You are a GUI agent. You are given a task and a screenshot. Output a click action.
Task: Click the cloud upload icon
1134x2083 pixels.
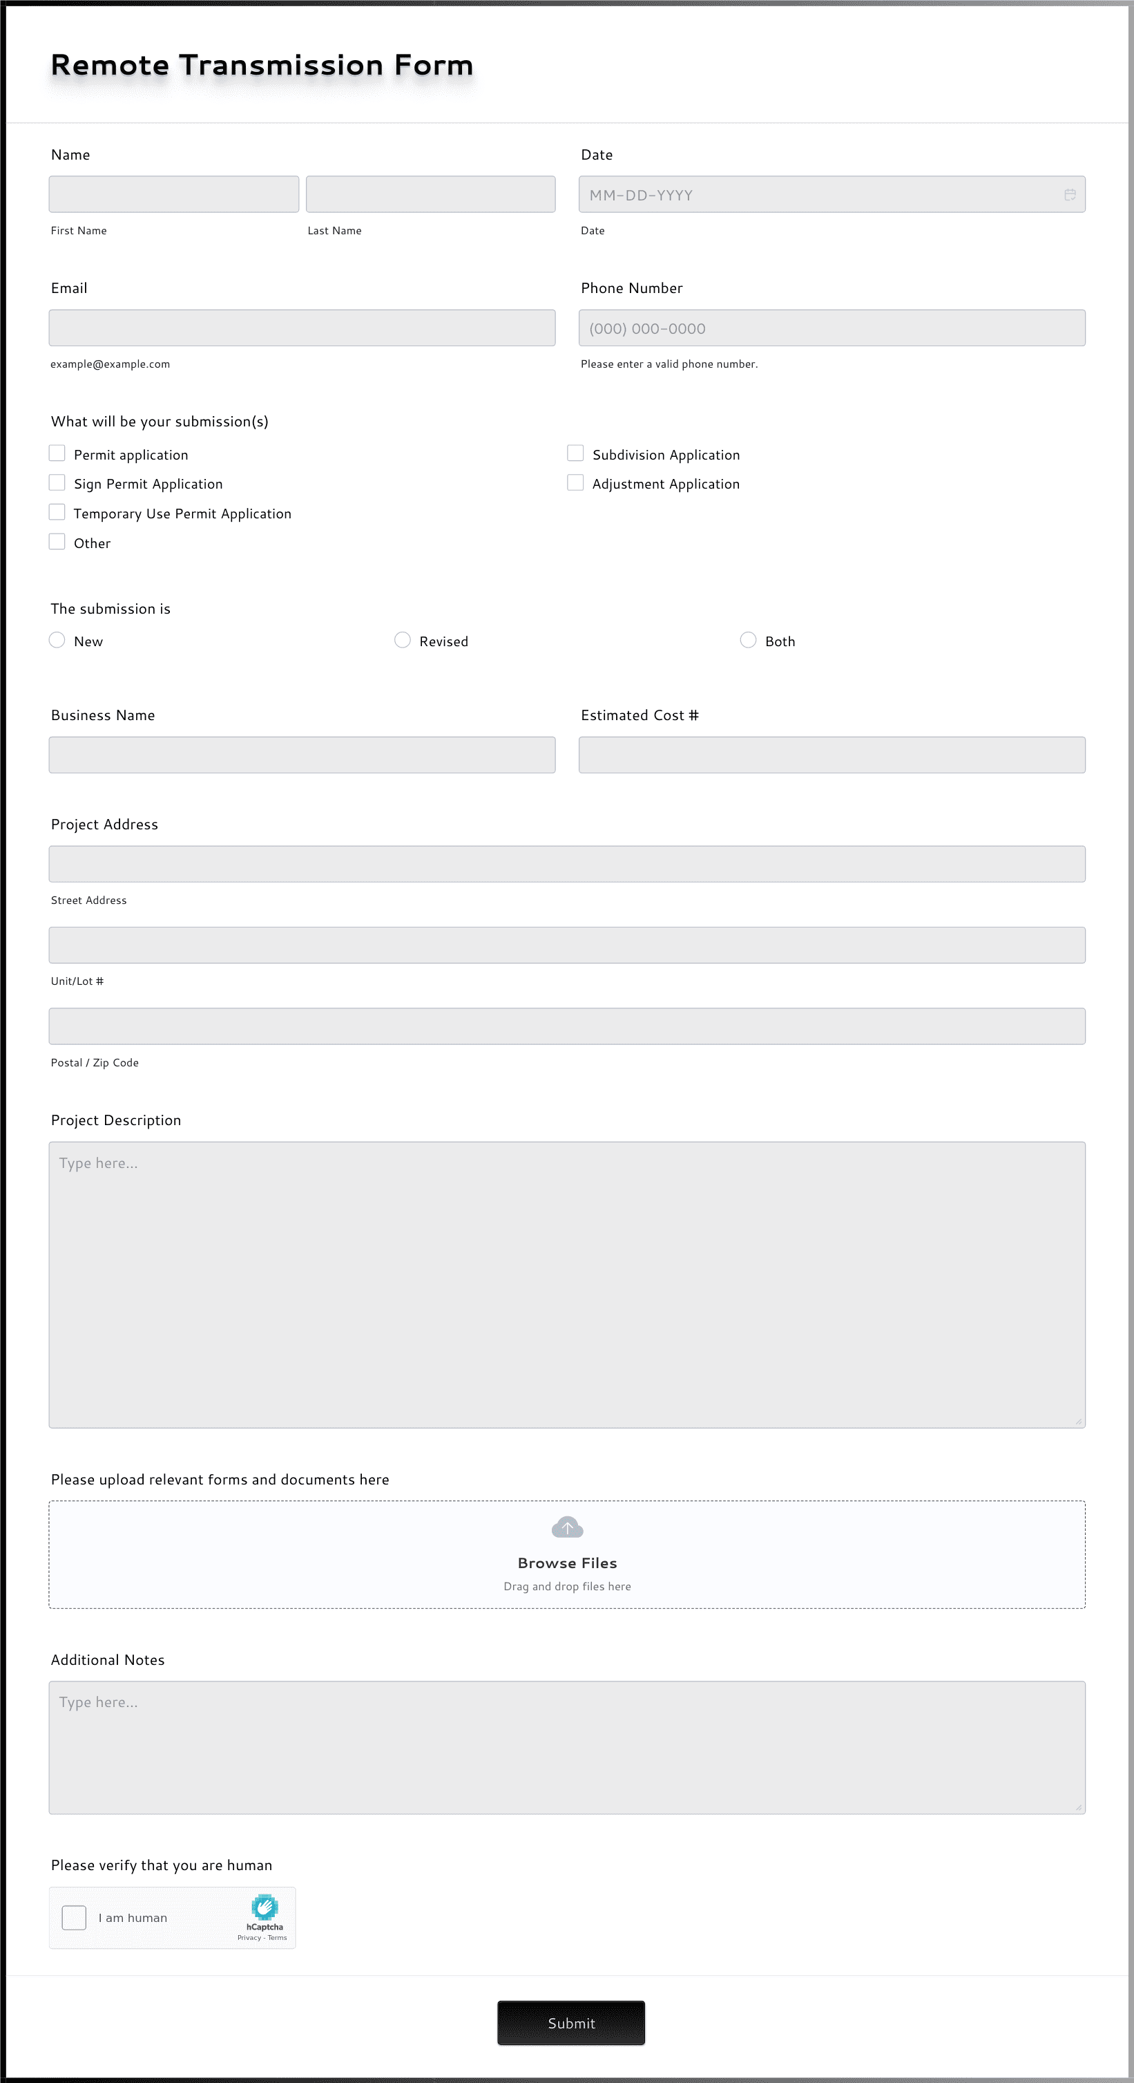tap(566, 1527)
